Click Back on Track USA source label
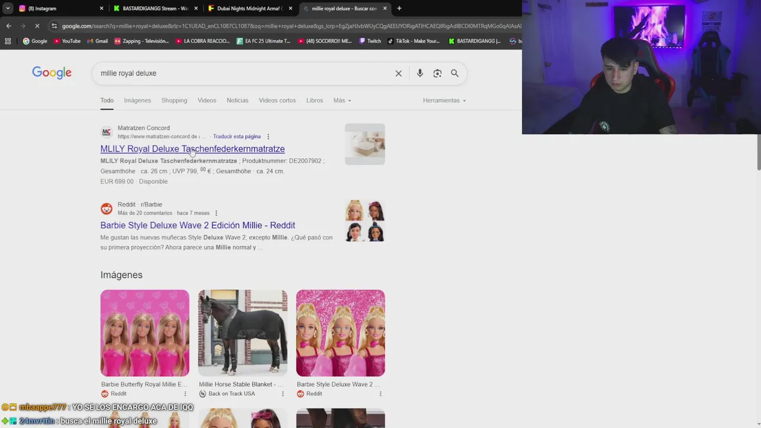761x428 pixels. pyautogui.click(x=231, y=394)
